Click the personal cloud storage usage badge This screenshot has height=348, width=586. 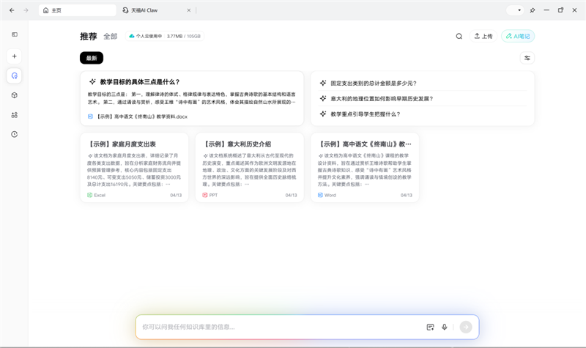[x=165, y=36]
